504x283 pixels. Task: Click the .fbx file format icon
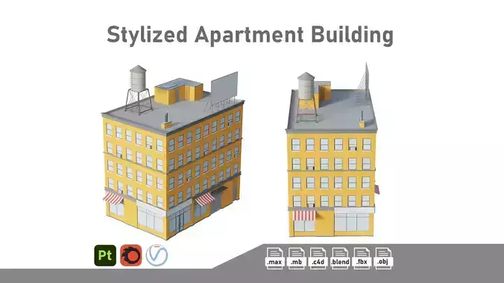[362, 258]
